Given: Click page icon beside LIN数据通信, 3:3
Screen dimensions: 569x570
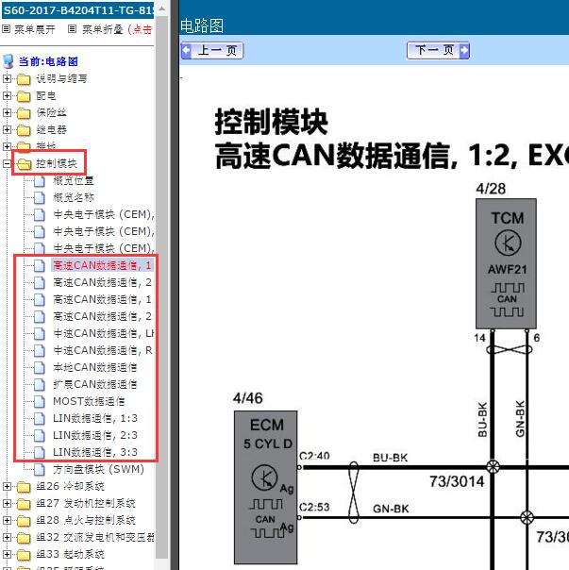Looking at the screenshot, I should 40,452.
